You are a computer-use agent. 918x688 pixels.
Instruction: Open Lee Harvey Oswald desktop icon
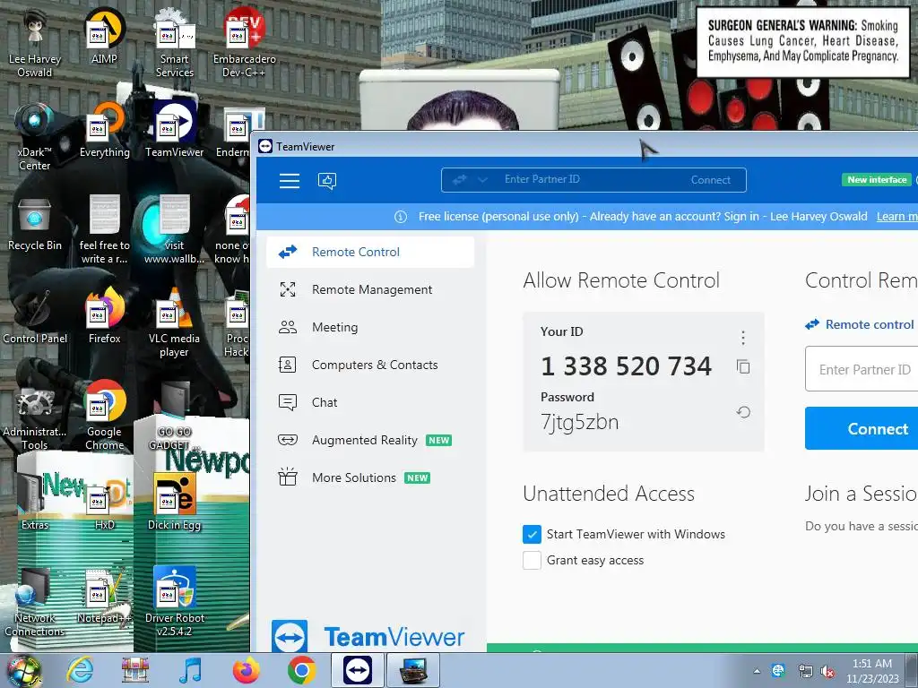pyautogui.click(x=35, y=42)
